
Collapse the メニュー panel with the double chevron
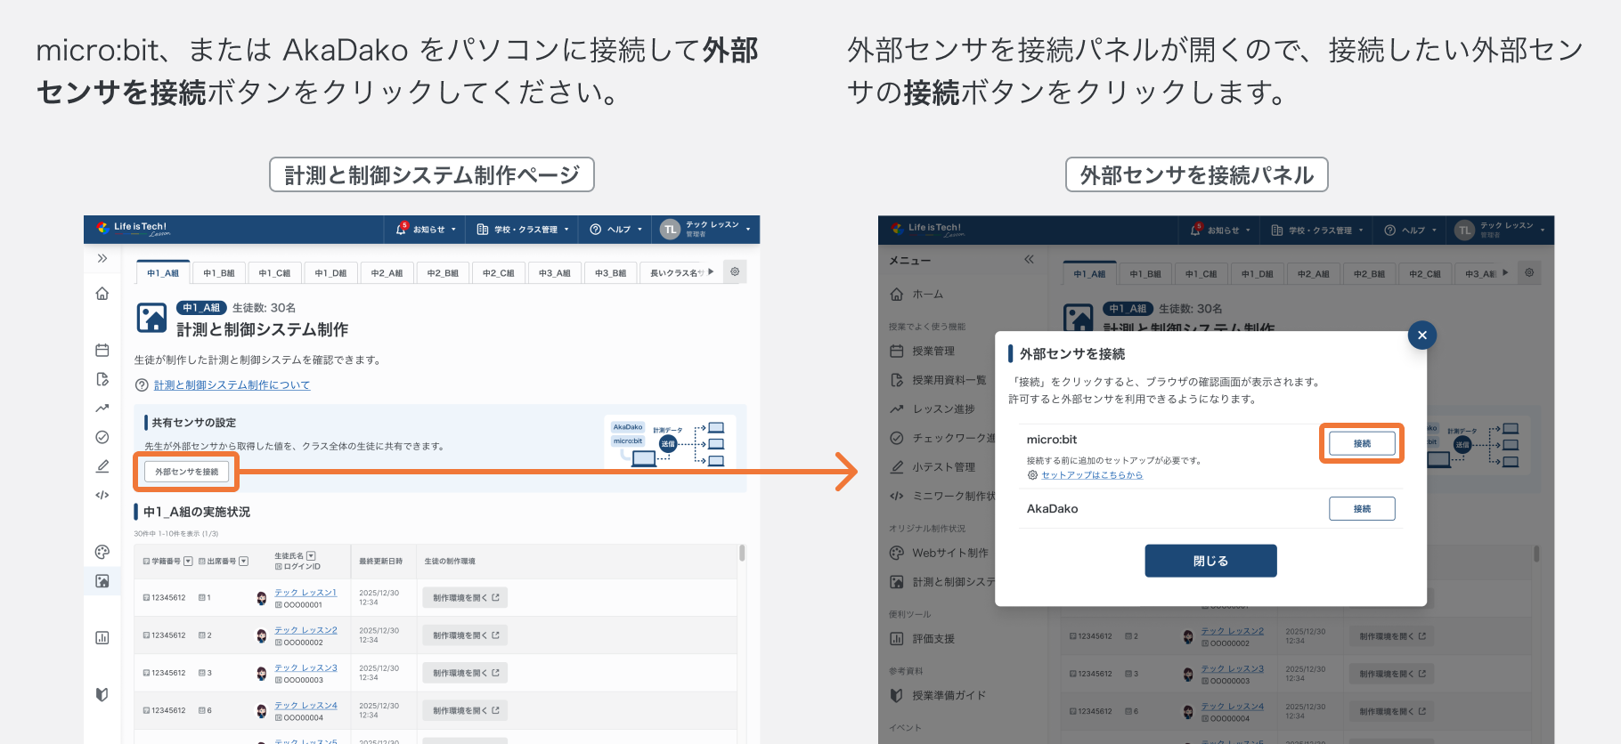click(1029, 260)
